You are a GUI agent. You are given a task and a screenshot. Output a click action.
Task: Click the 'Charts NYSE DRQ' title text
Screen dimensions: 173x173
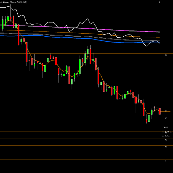point(18,2)
